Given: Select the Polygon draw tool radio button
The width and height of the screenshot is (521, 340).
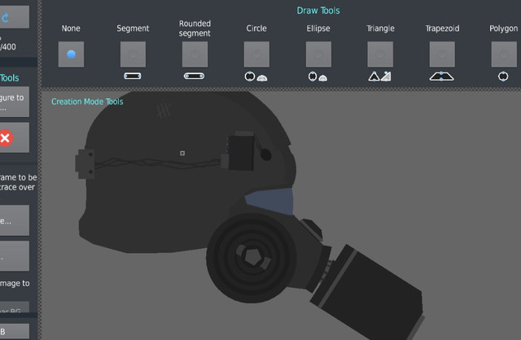Looking at the screenshot, I should 504,54.
